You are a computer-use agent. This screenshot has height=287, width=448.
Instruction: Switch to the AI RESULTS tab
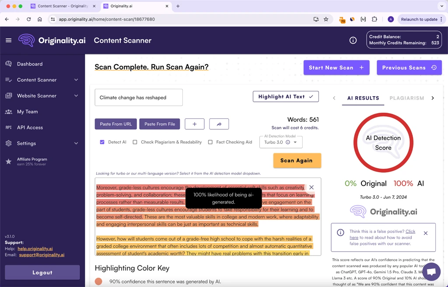(363, 98)
